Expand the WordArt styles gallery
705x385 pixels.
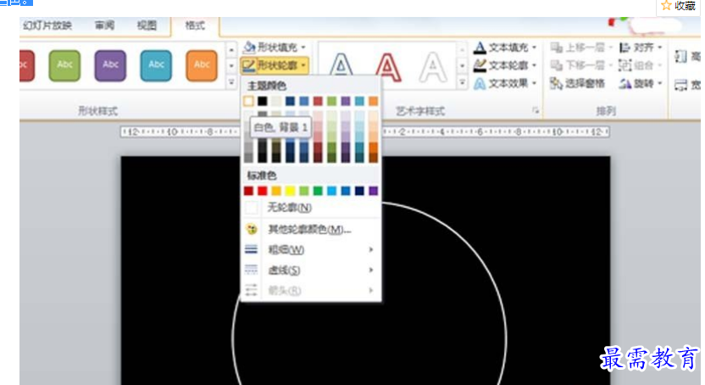click(462, 82)
